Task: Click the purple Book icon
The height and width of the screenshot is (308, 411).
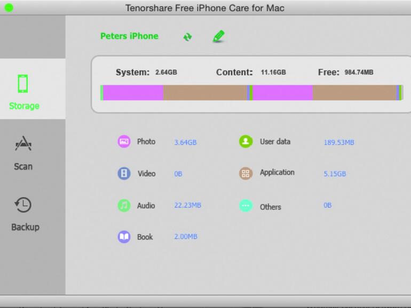Action: point(124,237)
